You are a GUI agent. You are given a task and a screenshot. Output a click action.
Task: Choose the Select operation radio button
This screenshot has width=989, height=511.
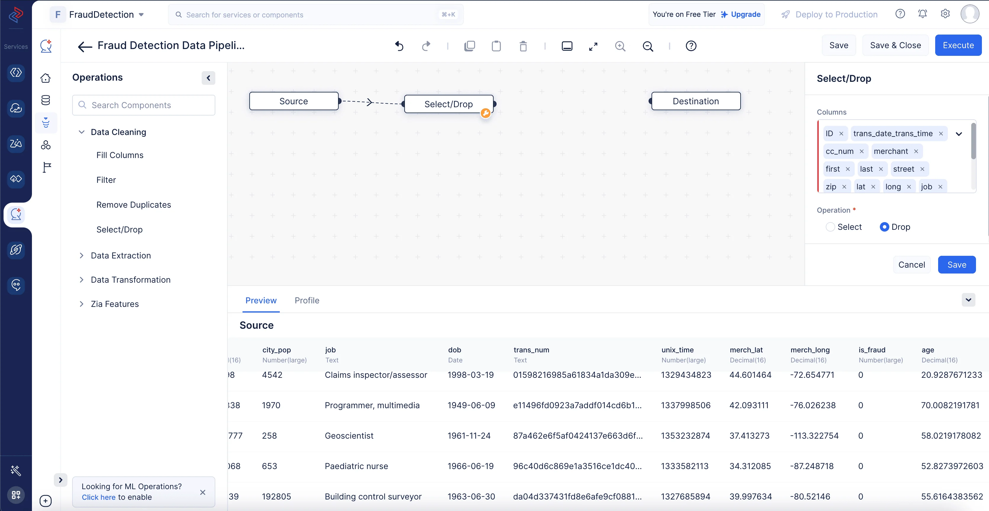(830, 227)
